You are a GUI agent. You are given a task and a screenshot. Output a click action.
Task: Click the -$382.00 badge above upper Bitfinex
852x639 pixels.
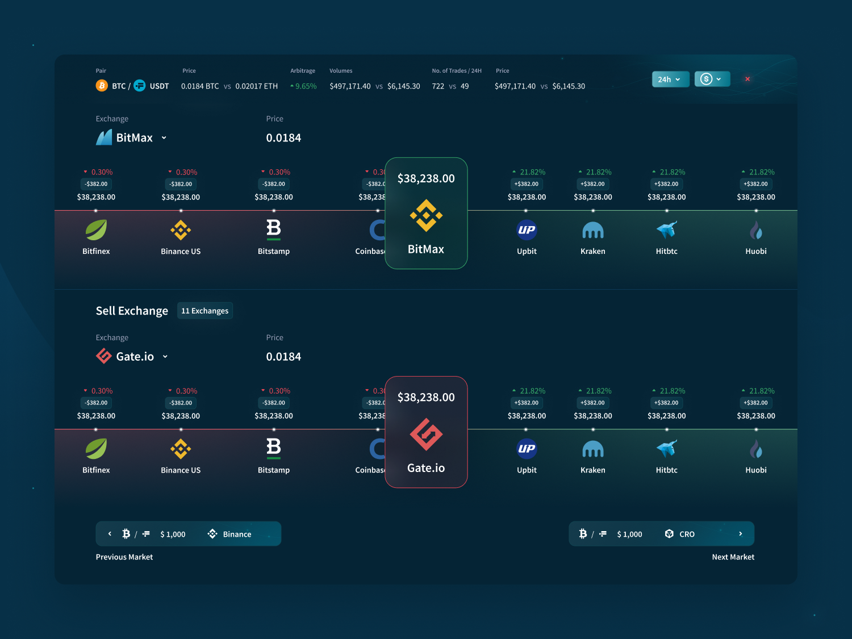[96, 184]
